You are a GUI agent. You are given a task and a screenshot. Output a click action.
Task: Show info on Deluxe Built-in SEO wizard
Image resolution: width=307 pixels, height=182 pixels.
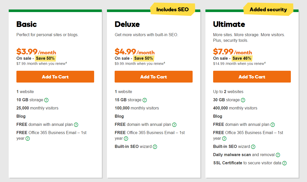155,147
